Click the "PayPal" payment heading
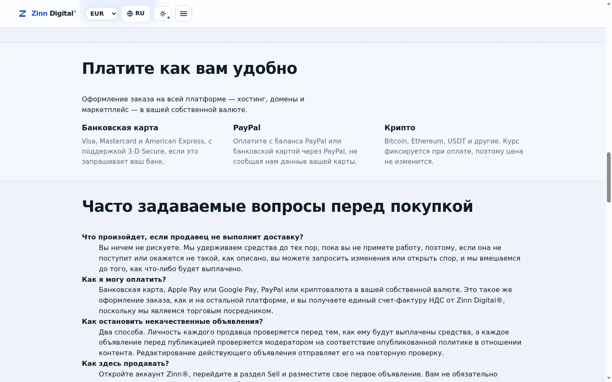Screen dimensions: 612x382 click(x=246, y=128)
